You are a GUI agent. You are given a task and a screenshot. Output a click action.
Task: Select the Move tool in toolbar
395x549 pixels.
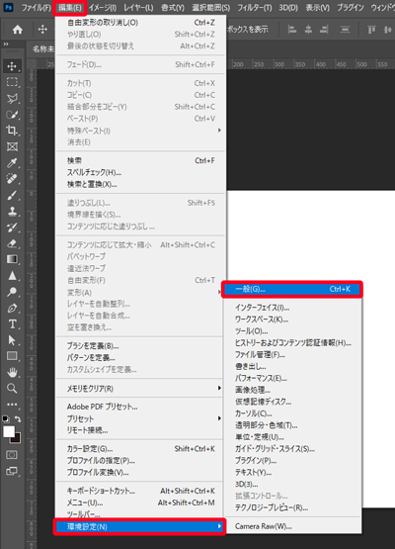point(12,66)
